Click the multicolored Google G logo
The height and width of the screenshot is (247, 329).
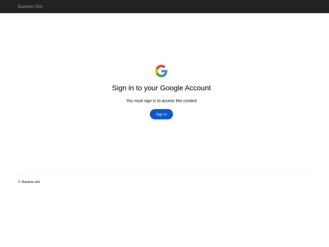[161, 71]
